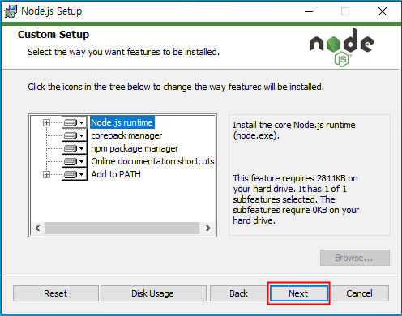Close the Node.js Setup window
This screenshot has width=402, height=316.
click(383, 11)
